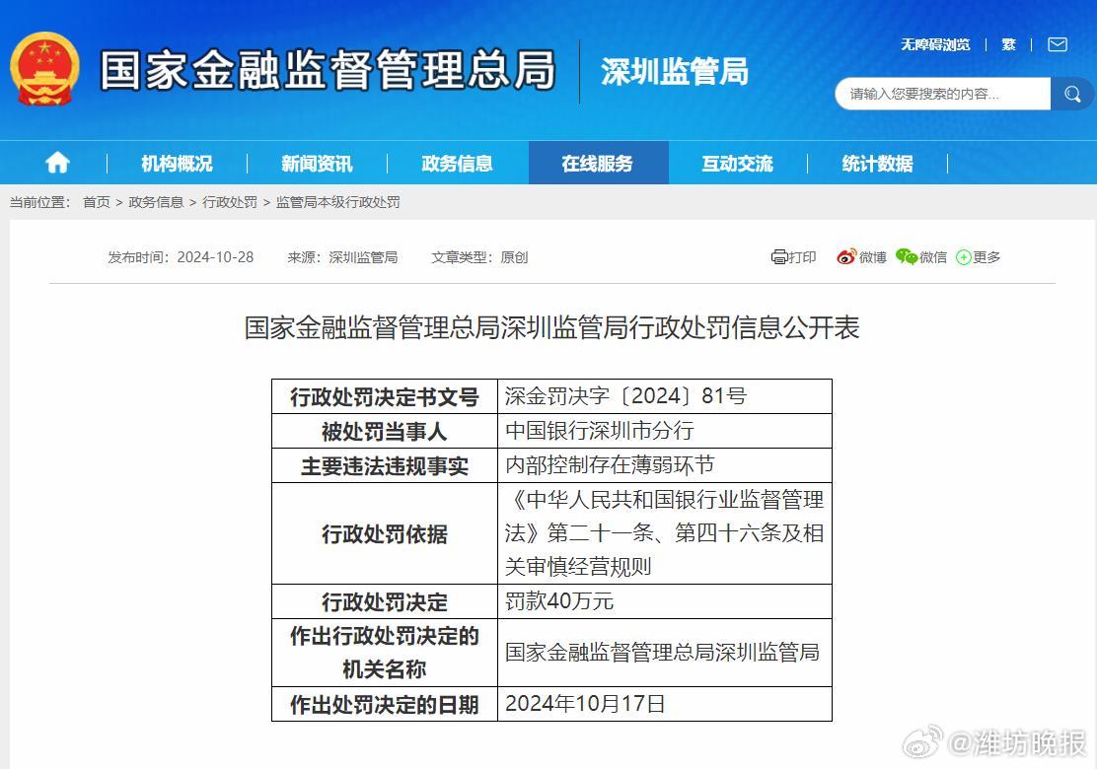1097x769 pixels.
Task: Click the cell 中国银行深圳市分行
Action: (600, 431)
